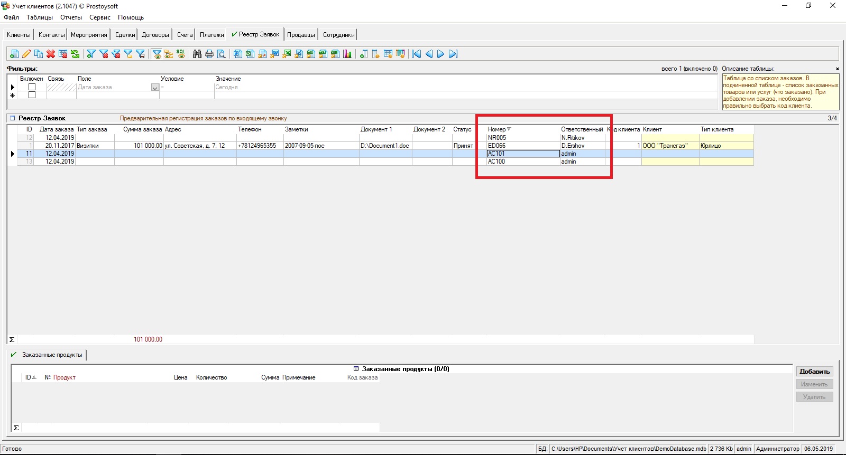This screenshot has height=455, width=846.
Task: Go to last record arrow
Action: pyautogui.click(x=453, y=54)
